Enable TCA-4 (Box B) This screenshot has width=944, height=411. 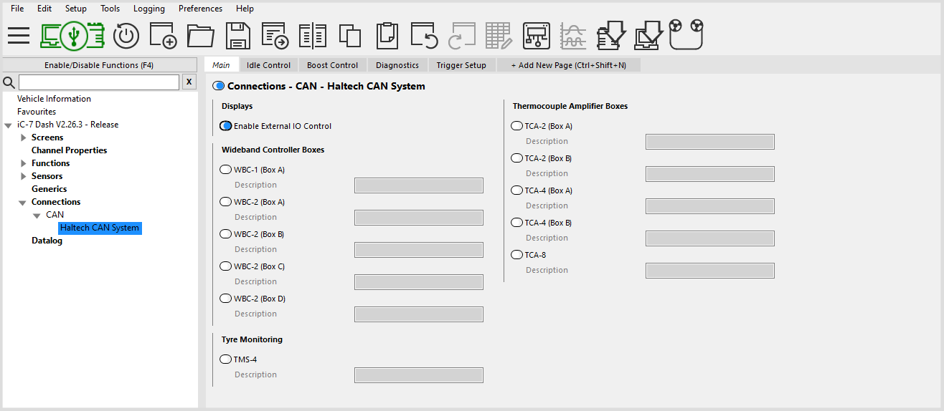516,223
